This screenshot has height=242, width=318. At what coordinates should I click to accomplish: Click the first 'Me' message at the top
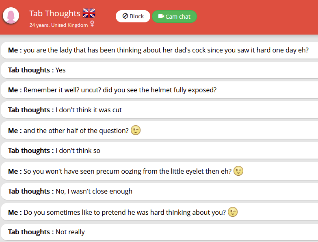(x=158, y=50)
